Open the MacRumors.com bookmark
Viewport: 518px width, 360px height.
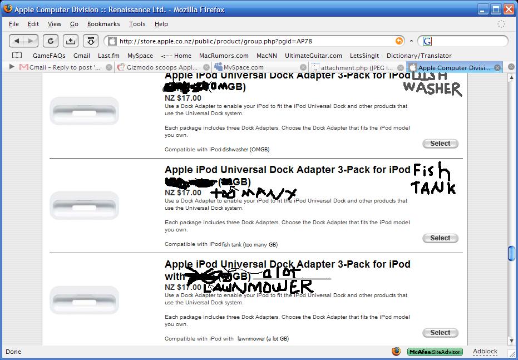tap(224, 56)
